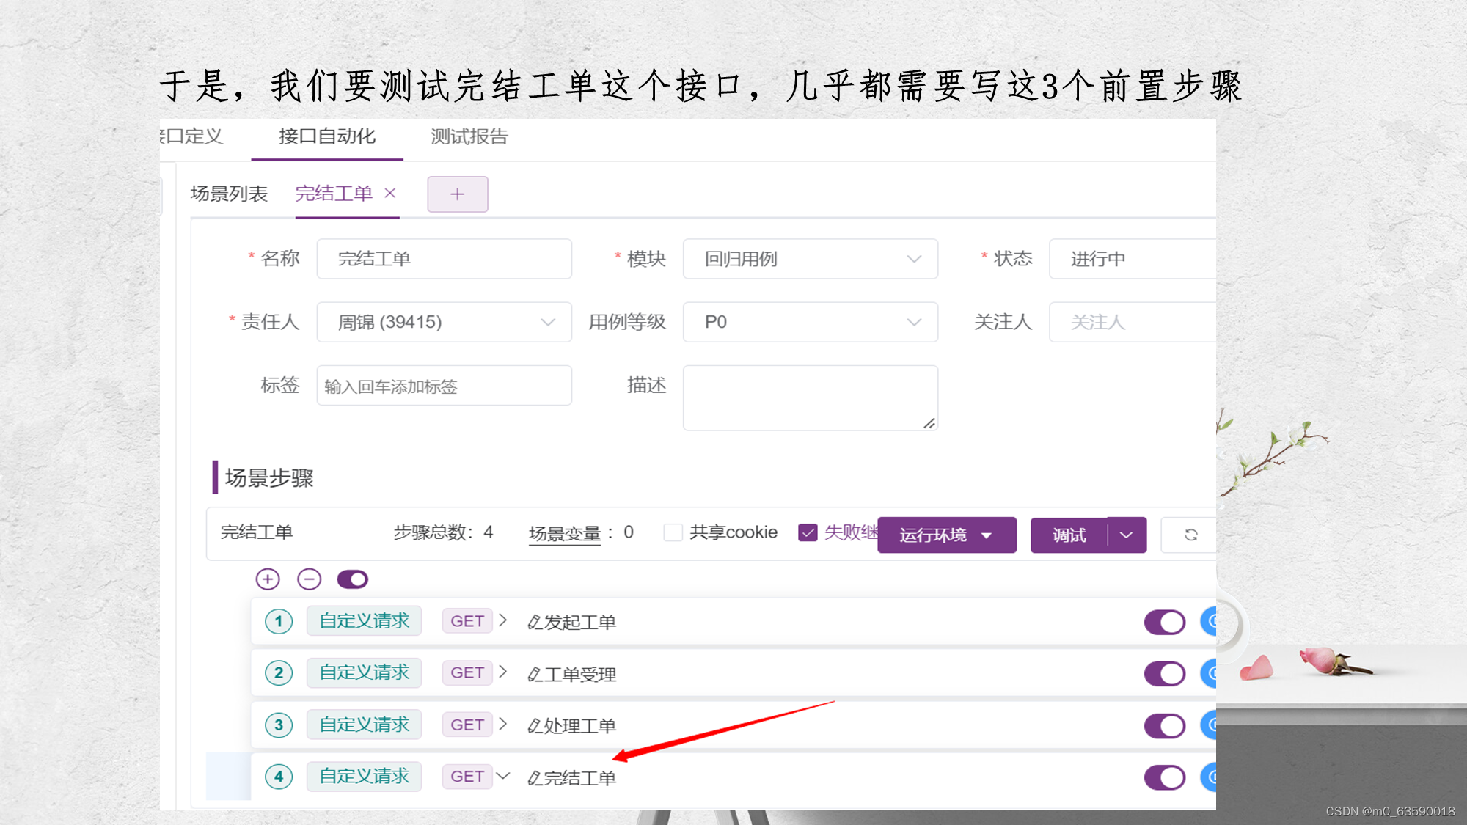Click the 描述 text area

pos(811,397)
